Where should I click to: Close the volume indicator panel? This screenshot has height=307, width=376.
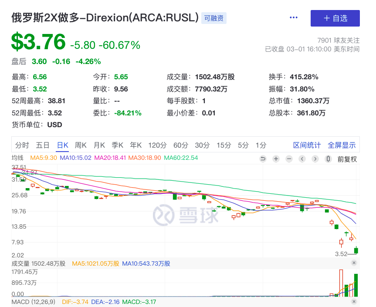pos(354,263)
